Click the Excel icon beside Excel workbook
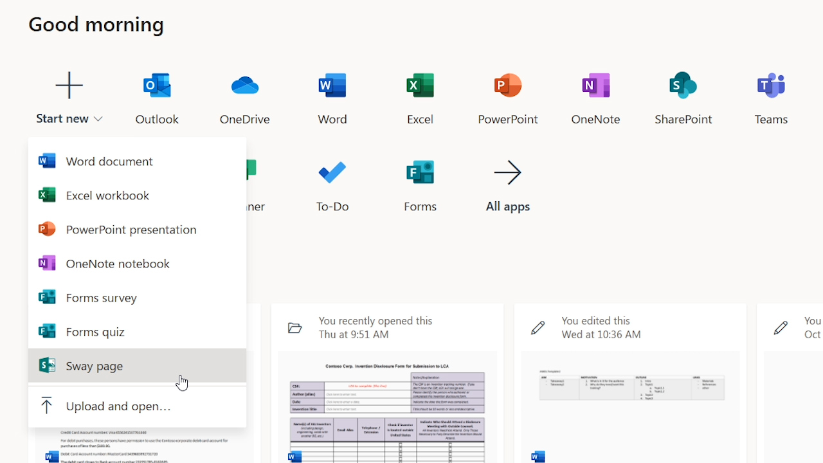The height and width of the screenshot is (463, 823). point(47,195)
